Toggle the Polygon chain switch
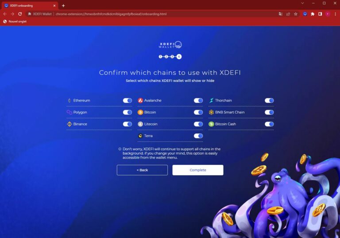The image size is (340, 238). (x=127, y=112)
